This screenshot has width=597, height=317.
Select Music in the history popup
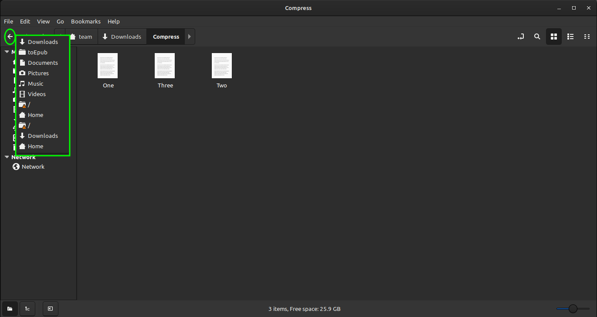(43, 83)
